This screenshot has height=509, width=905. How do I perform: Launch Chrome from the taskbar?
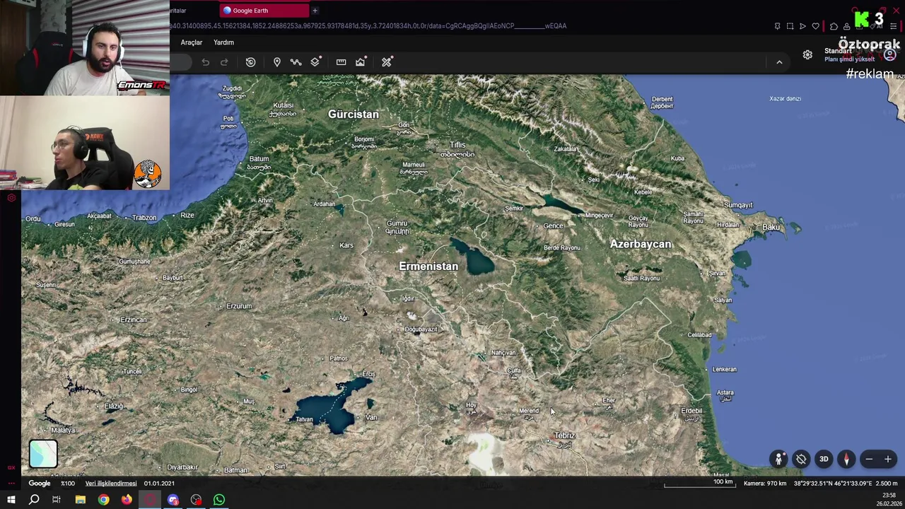(103, 500)
